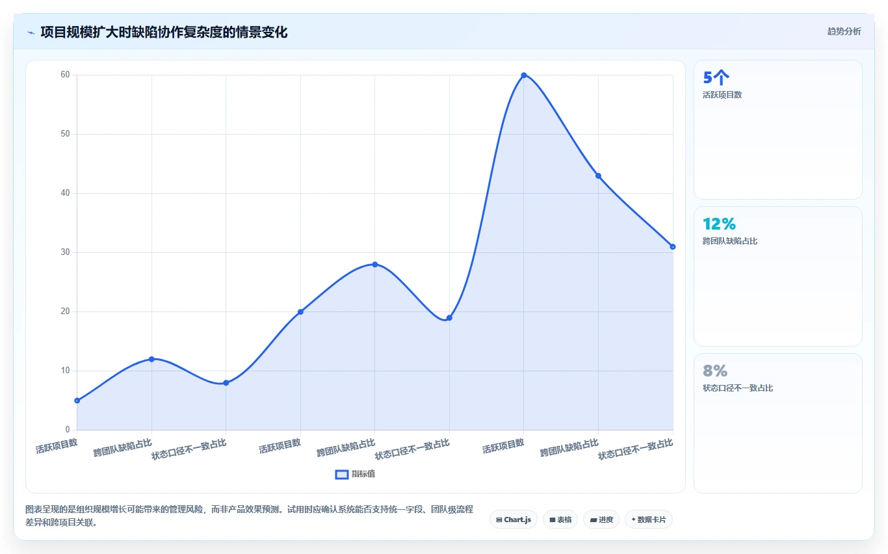Click the Chart.js chip
The width and height of the screenshot is (888, 554).
tap(514, 520)
